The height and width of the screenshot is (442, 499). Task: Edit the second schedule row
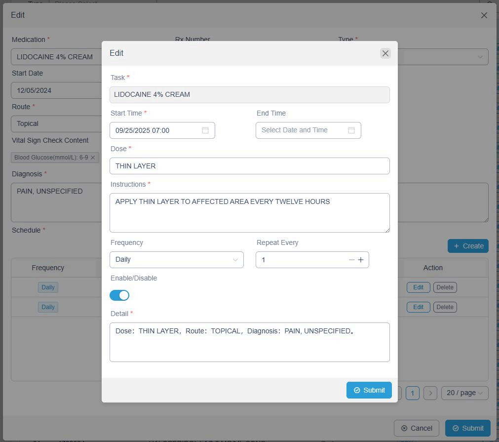(418, 307)
